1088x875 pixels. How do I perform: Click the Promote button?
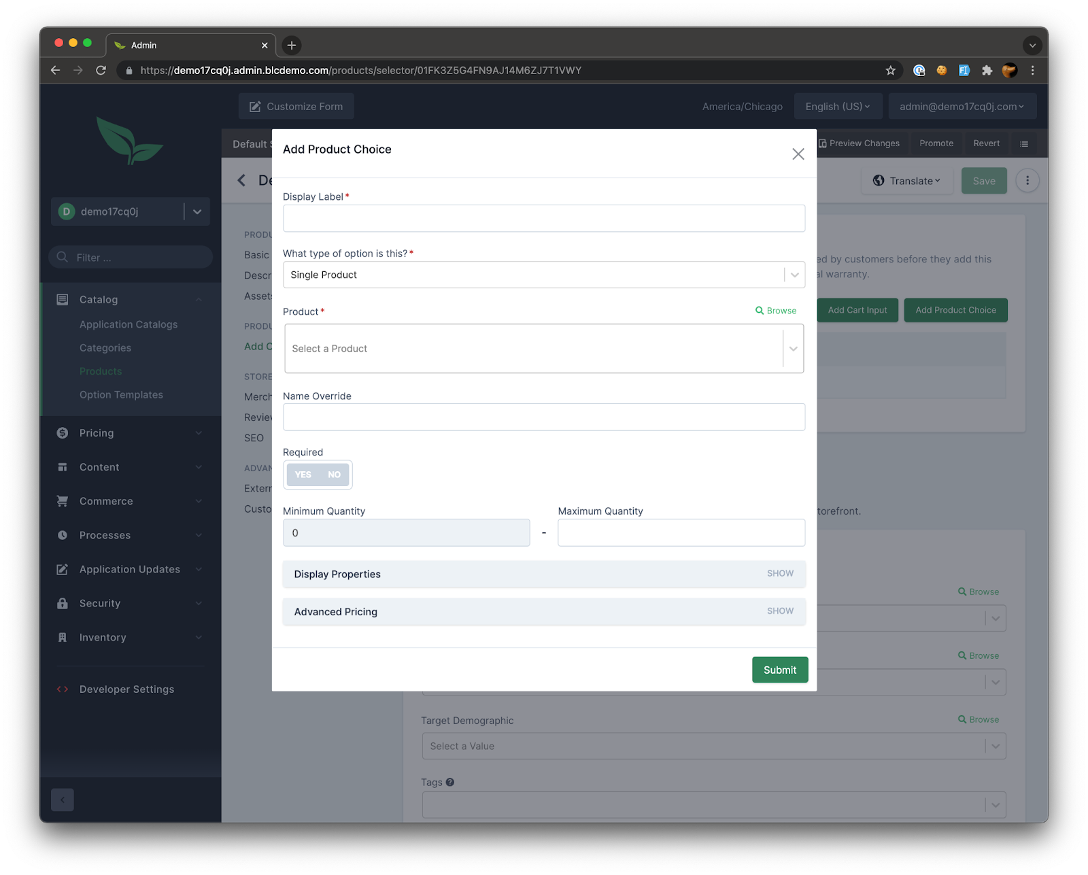pos(936,143)
